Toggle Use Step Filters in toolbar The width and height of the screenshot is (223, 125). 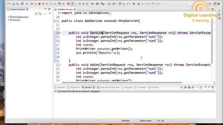coord(63,4)
